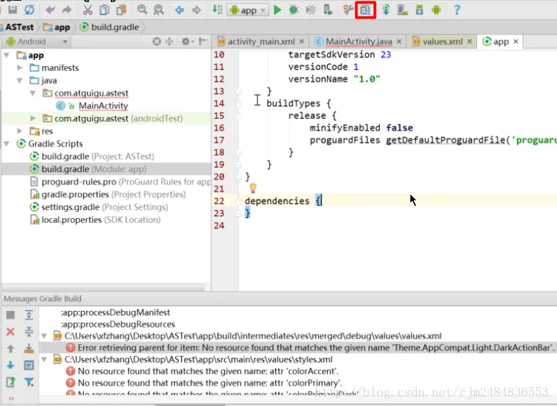The width and height of the screenshot is (557, 406).
Task: Open build.gradle (Project: ASTest)
Action: click(x=98, y=156)
